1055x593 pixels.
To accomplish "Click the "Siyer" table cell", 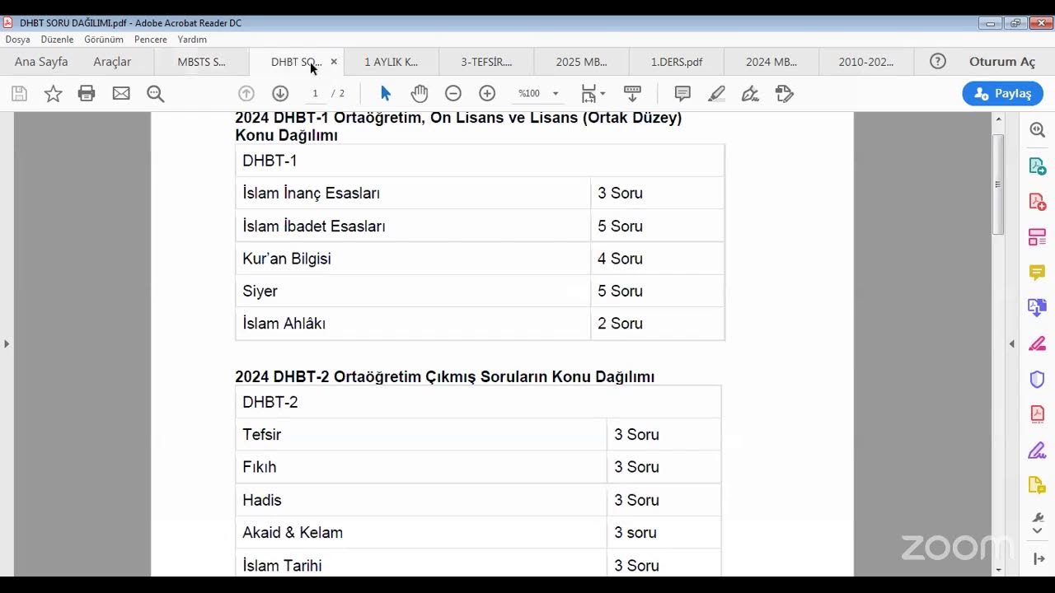I will pos(413,291).
